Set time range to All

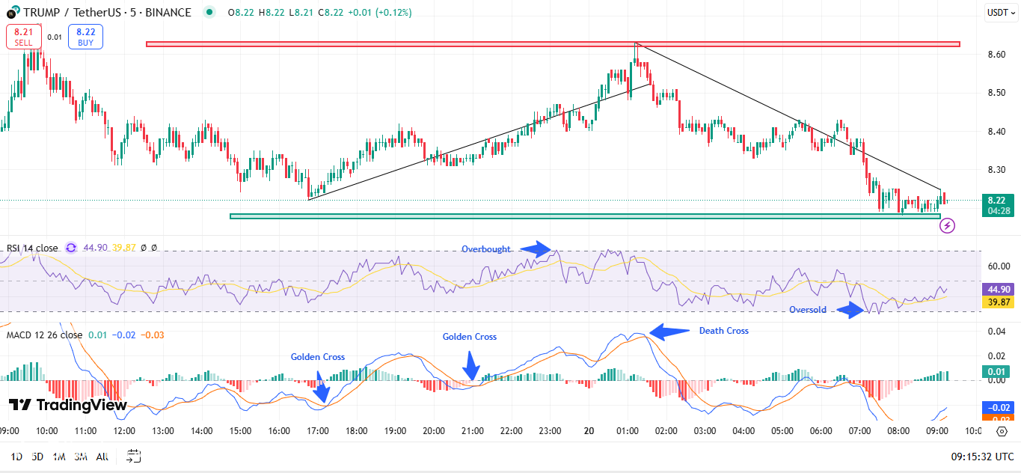click(x=102, y=456)
